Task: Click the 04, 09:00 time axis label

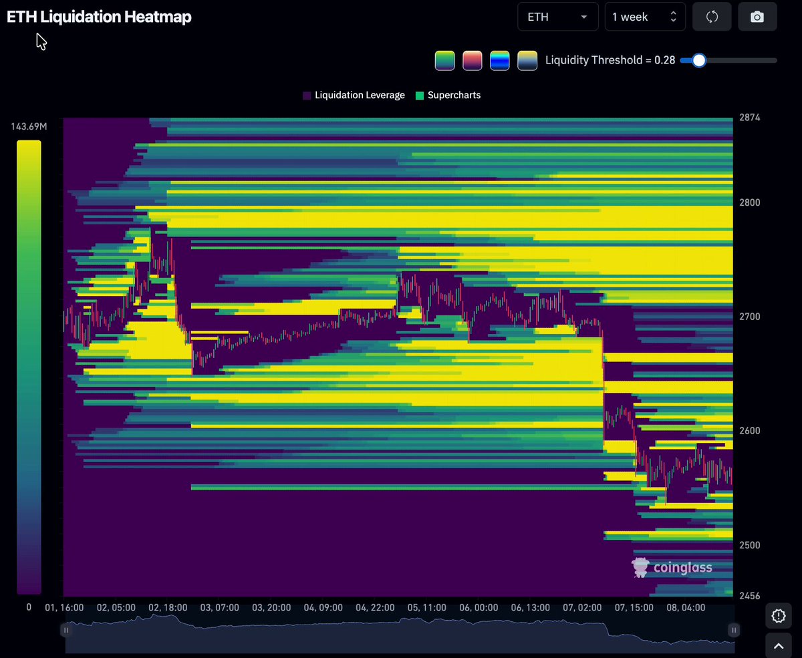Action: point(323,608)
